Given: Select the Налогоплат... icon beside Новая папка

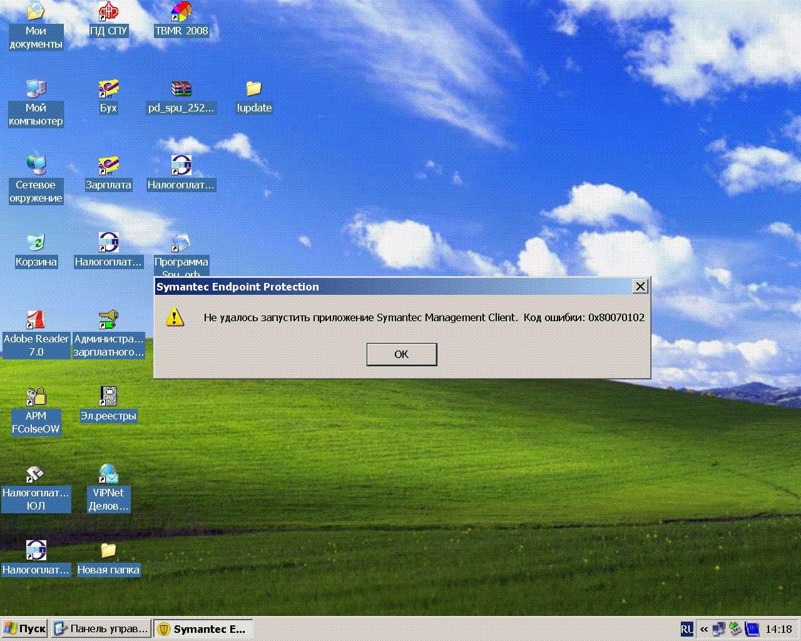Looking at the screenshot, I should [36, 559].
